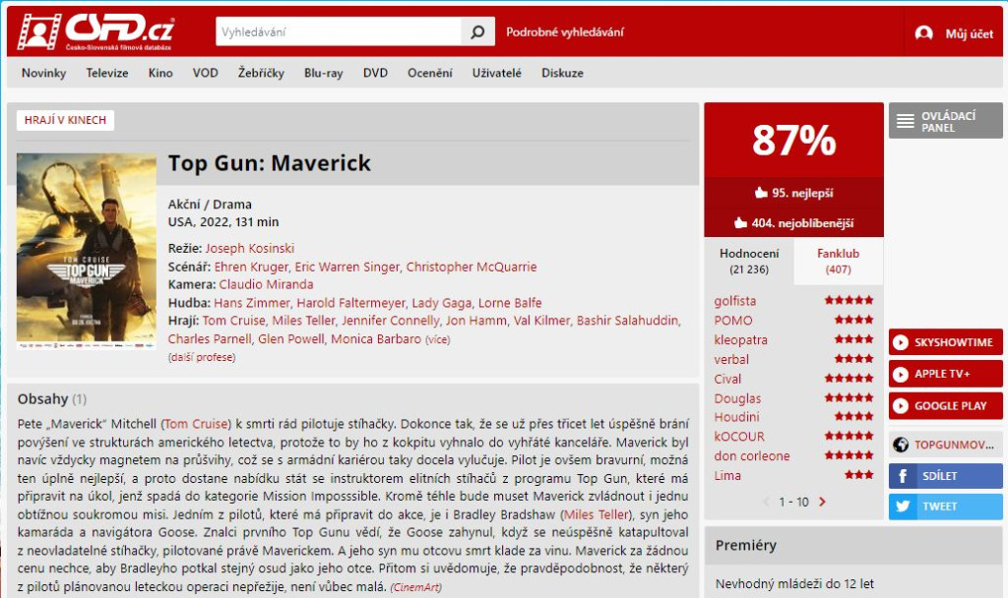
Task: Click the Top Gun: Maverick poster
Action: pyautogui.click(x=87, y=251)
